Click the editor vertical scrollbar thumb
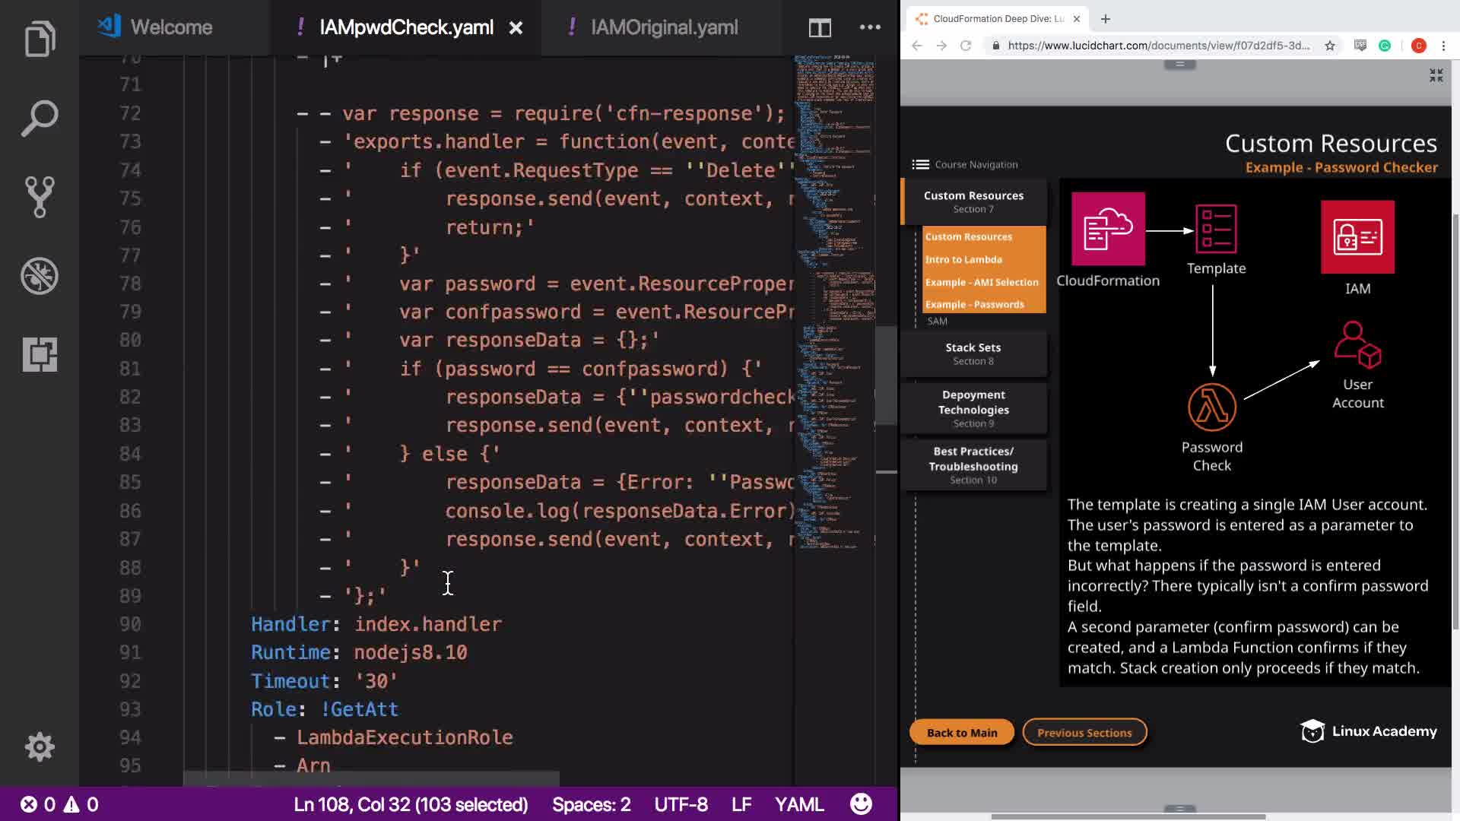 [x=885, y=375]
